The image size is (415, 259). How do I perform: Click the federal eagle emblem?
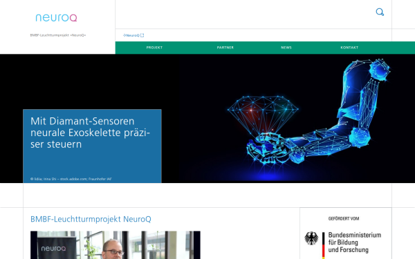pyautogui.click(x=311, y=238)
